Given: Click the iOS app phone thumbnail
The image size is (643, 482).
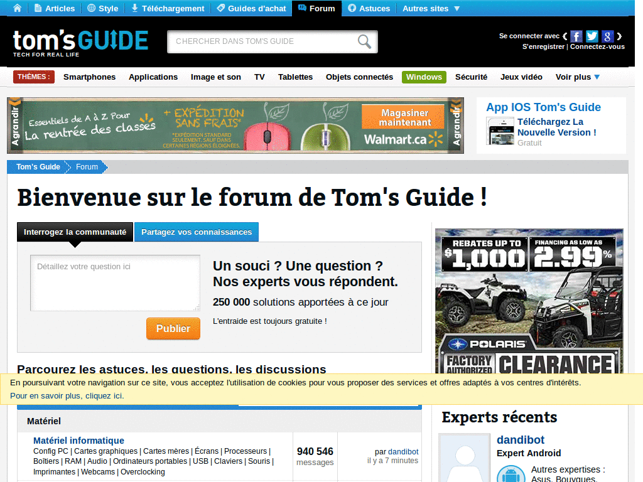Looking at the screenshot, I should 500,131.
